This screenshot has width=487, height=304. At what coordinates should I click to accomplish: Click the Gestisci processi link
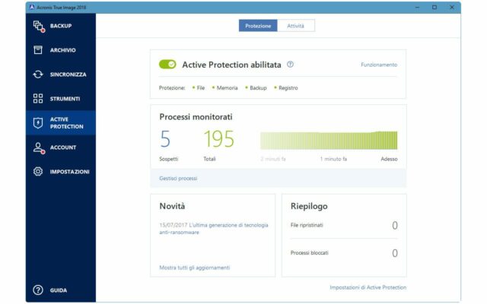178,179
